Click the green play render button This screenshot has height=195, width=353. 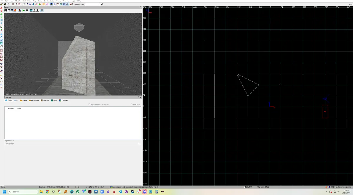tap(23, 10)
